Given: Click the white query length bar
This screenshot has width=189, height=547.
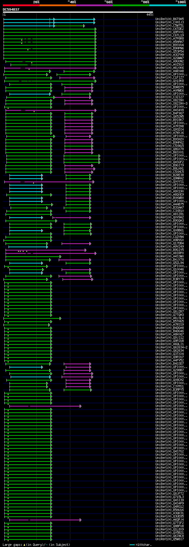Looking at the screenshot, I should point(78,12).
